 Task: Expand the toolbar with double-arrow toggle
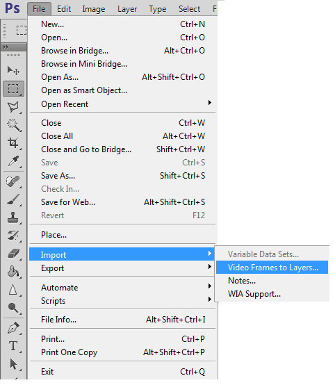click(6, 47)
